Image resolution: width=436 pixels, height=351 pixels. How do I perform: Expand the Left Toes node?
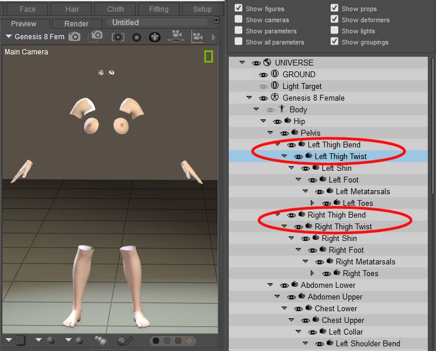coord(313,203)
